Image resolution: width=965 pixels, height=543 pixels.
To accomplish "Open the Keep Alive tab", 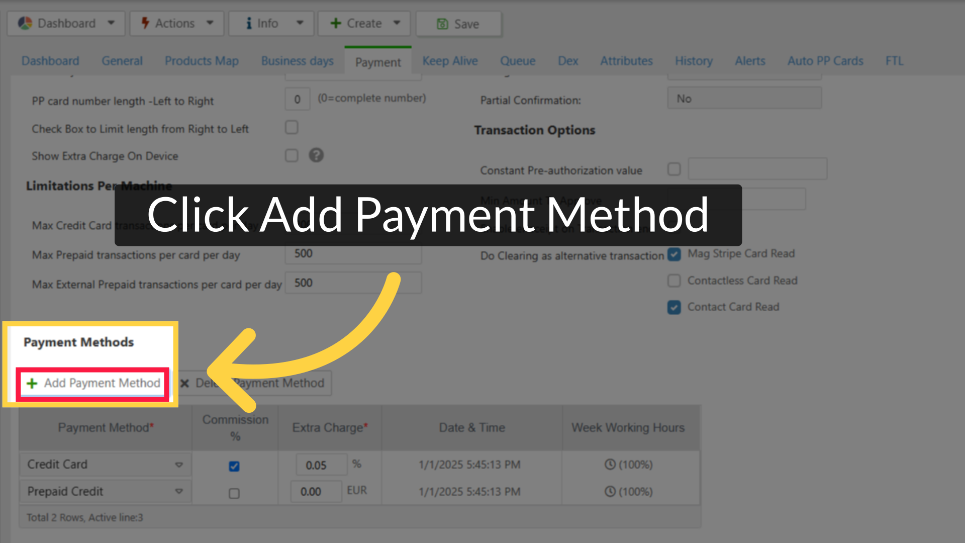I will pos(450,61).
